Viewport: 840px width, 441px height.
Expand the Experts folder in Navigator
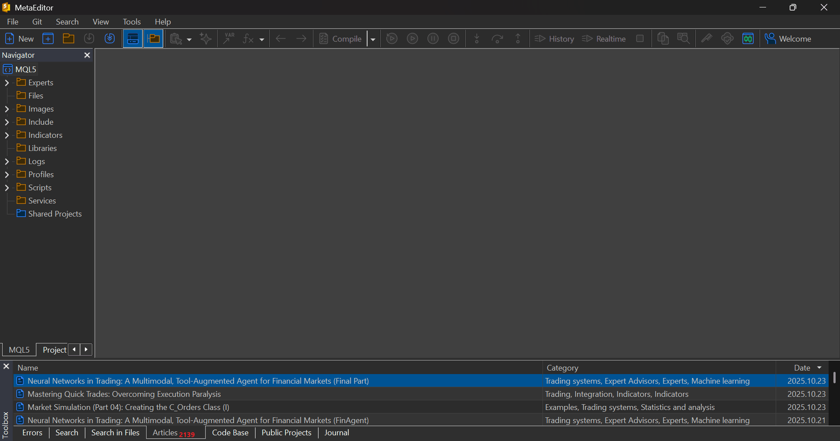point(7,83)
